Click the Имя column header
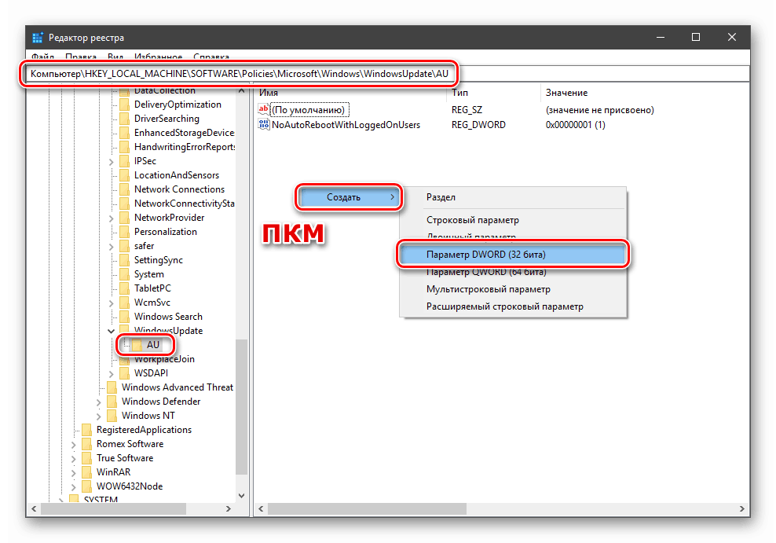 pyautogui.click(x=351, y=93)
